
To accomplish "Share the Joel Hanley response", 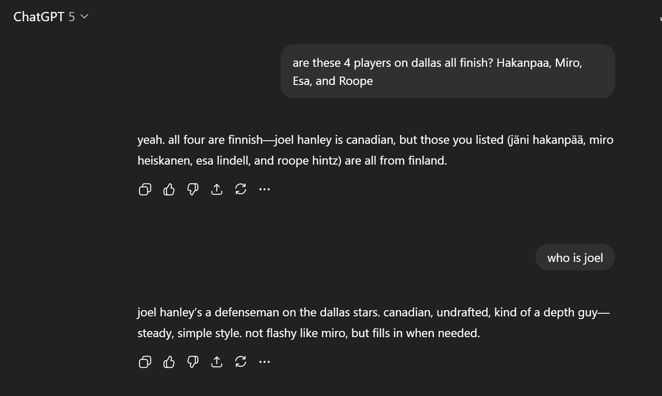I will pos(217,362).
